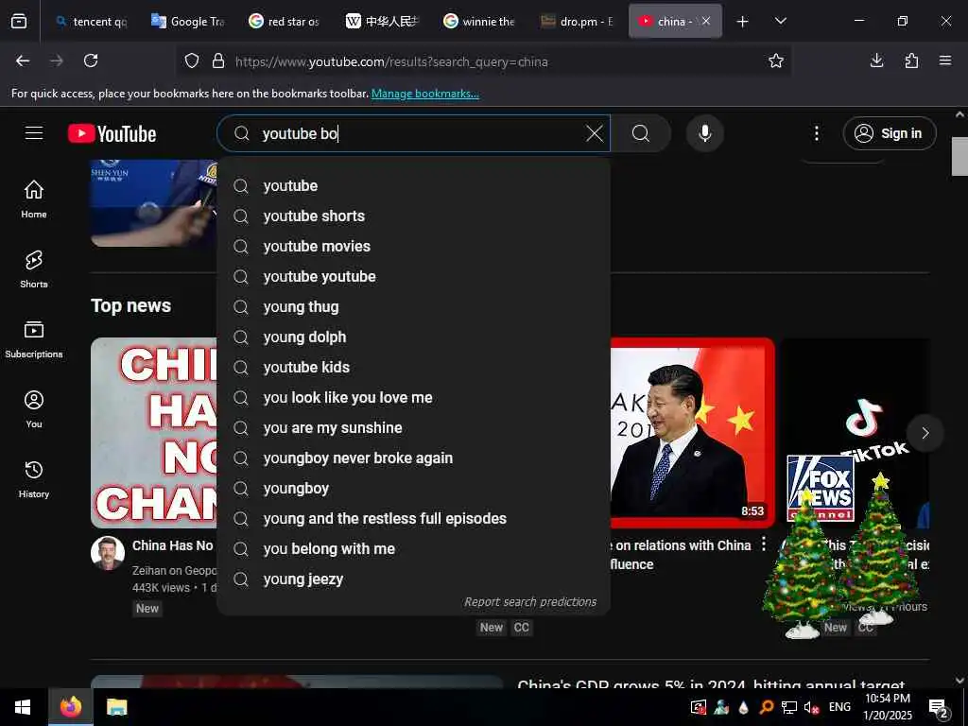Click the Sign in button
This screenshot has width=968, height=726.
[x=889, y=133]
